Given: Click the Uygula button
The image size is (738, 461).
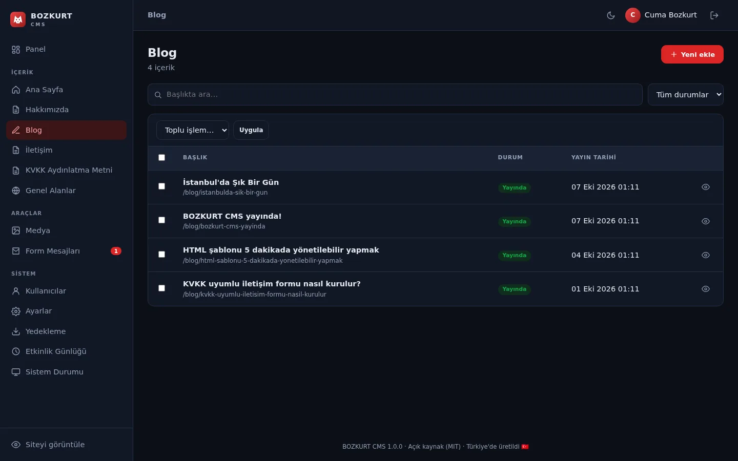Looking at the screenshot, I should 251,130.
